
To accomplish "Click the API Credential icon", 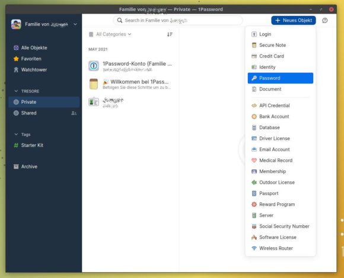I will 254,106.
